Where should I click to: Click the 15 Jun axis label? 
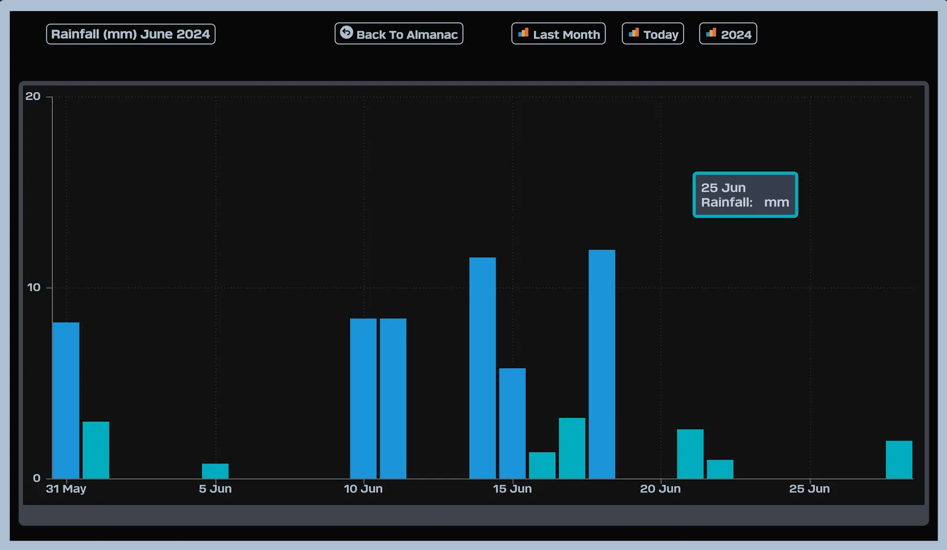point(512,489)
